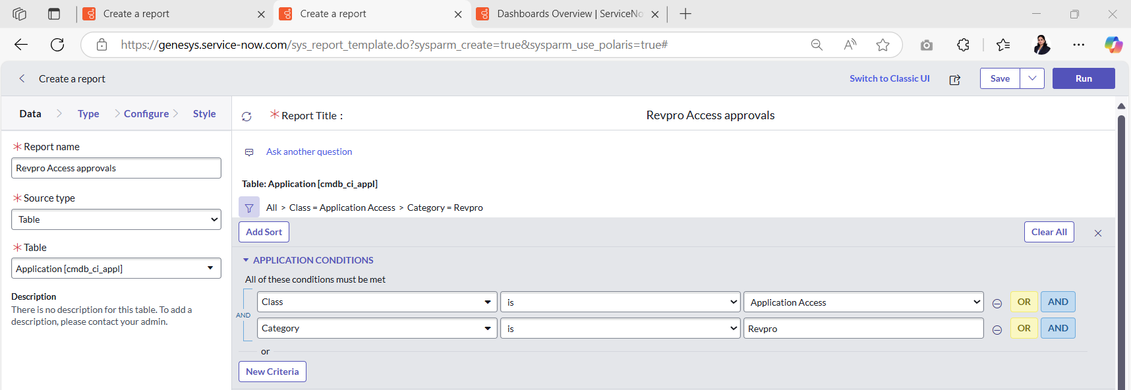Go back from Create a report header
Screen dimensions: 1131x390
22,78
